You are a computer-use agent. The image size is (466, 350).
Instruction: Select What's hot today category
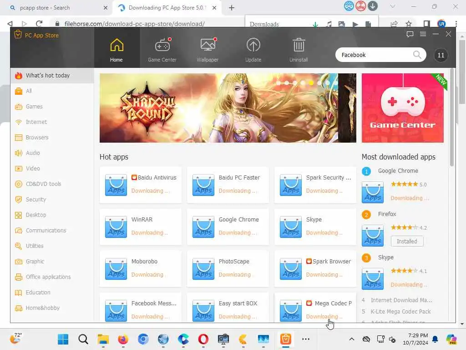click(x=52, y=76)
